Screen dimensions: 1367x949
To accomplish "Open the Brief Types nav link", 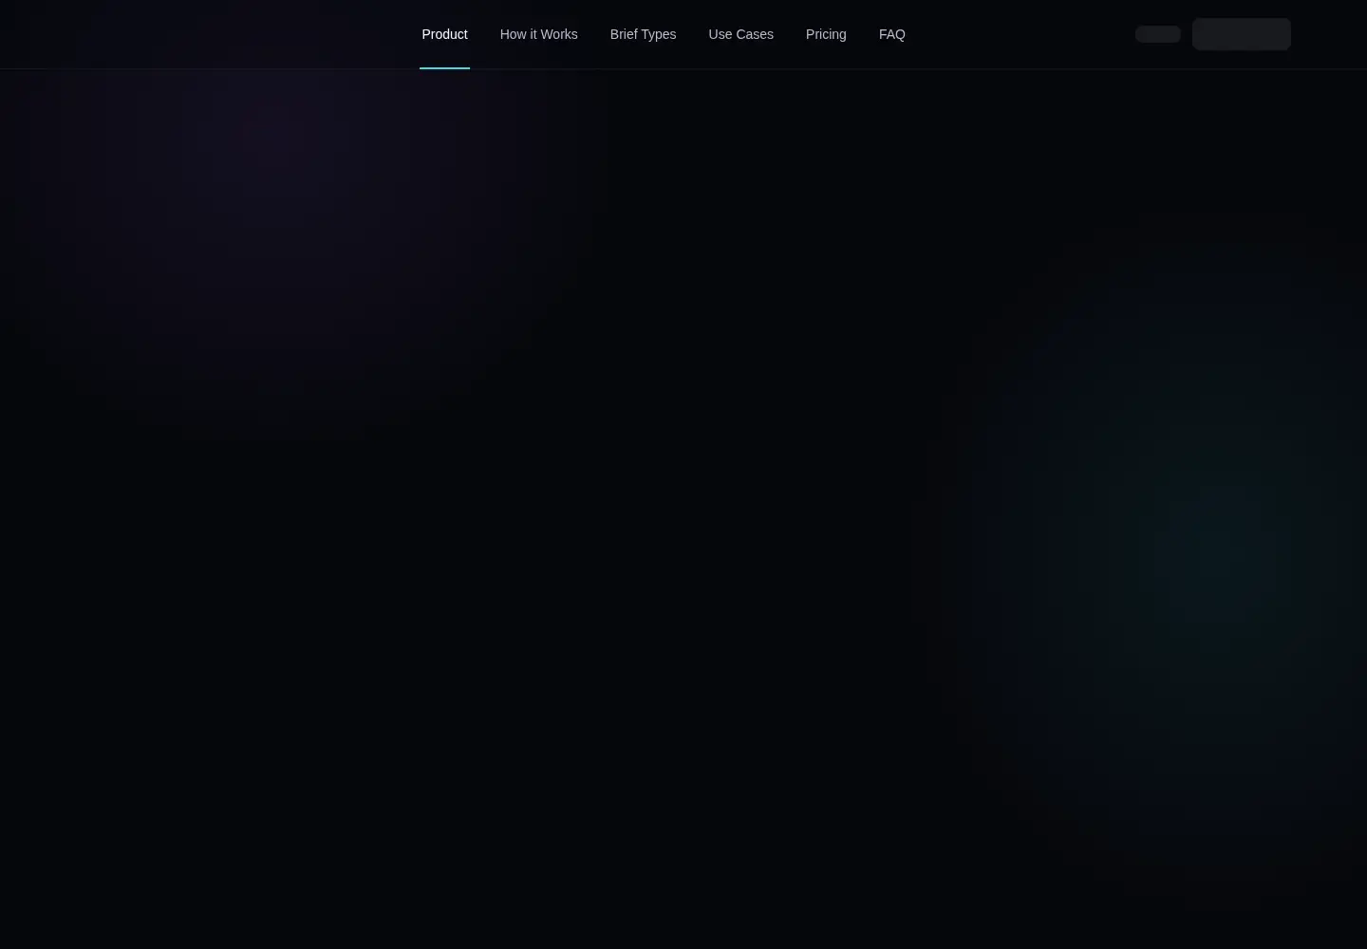I will tap(643, 34).
